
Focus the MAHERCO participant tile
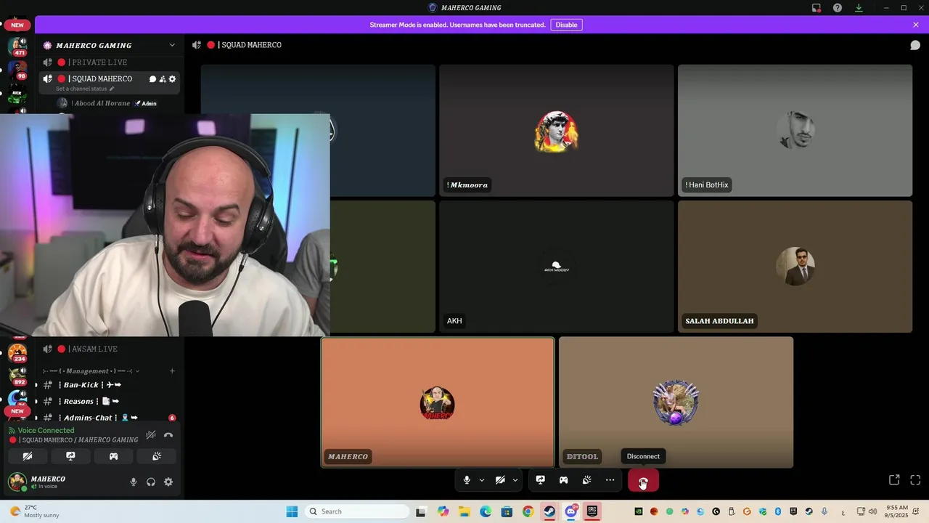click(438, 402)
